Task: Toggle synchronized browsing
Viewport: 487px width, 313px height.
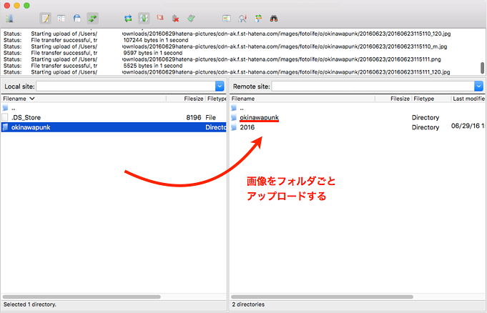Action: 258,19
